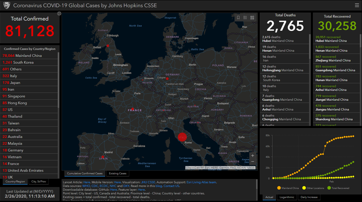Open the map legend list icon
Image resolution: width=362 pixels, height=202 pixels.
245,18
